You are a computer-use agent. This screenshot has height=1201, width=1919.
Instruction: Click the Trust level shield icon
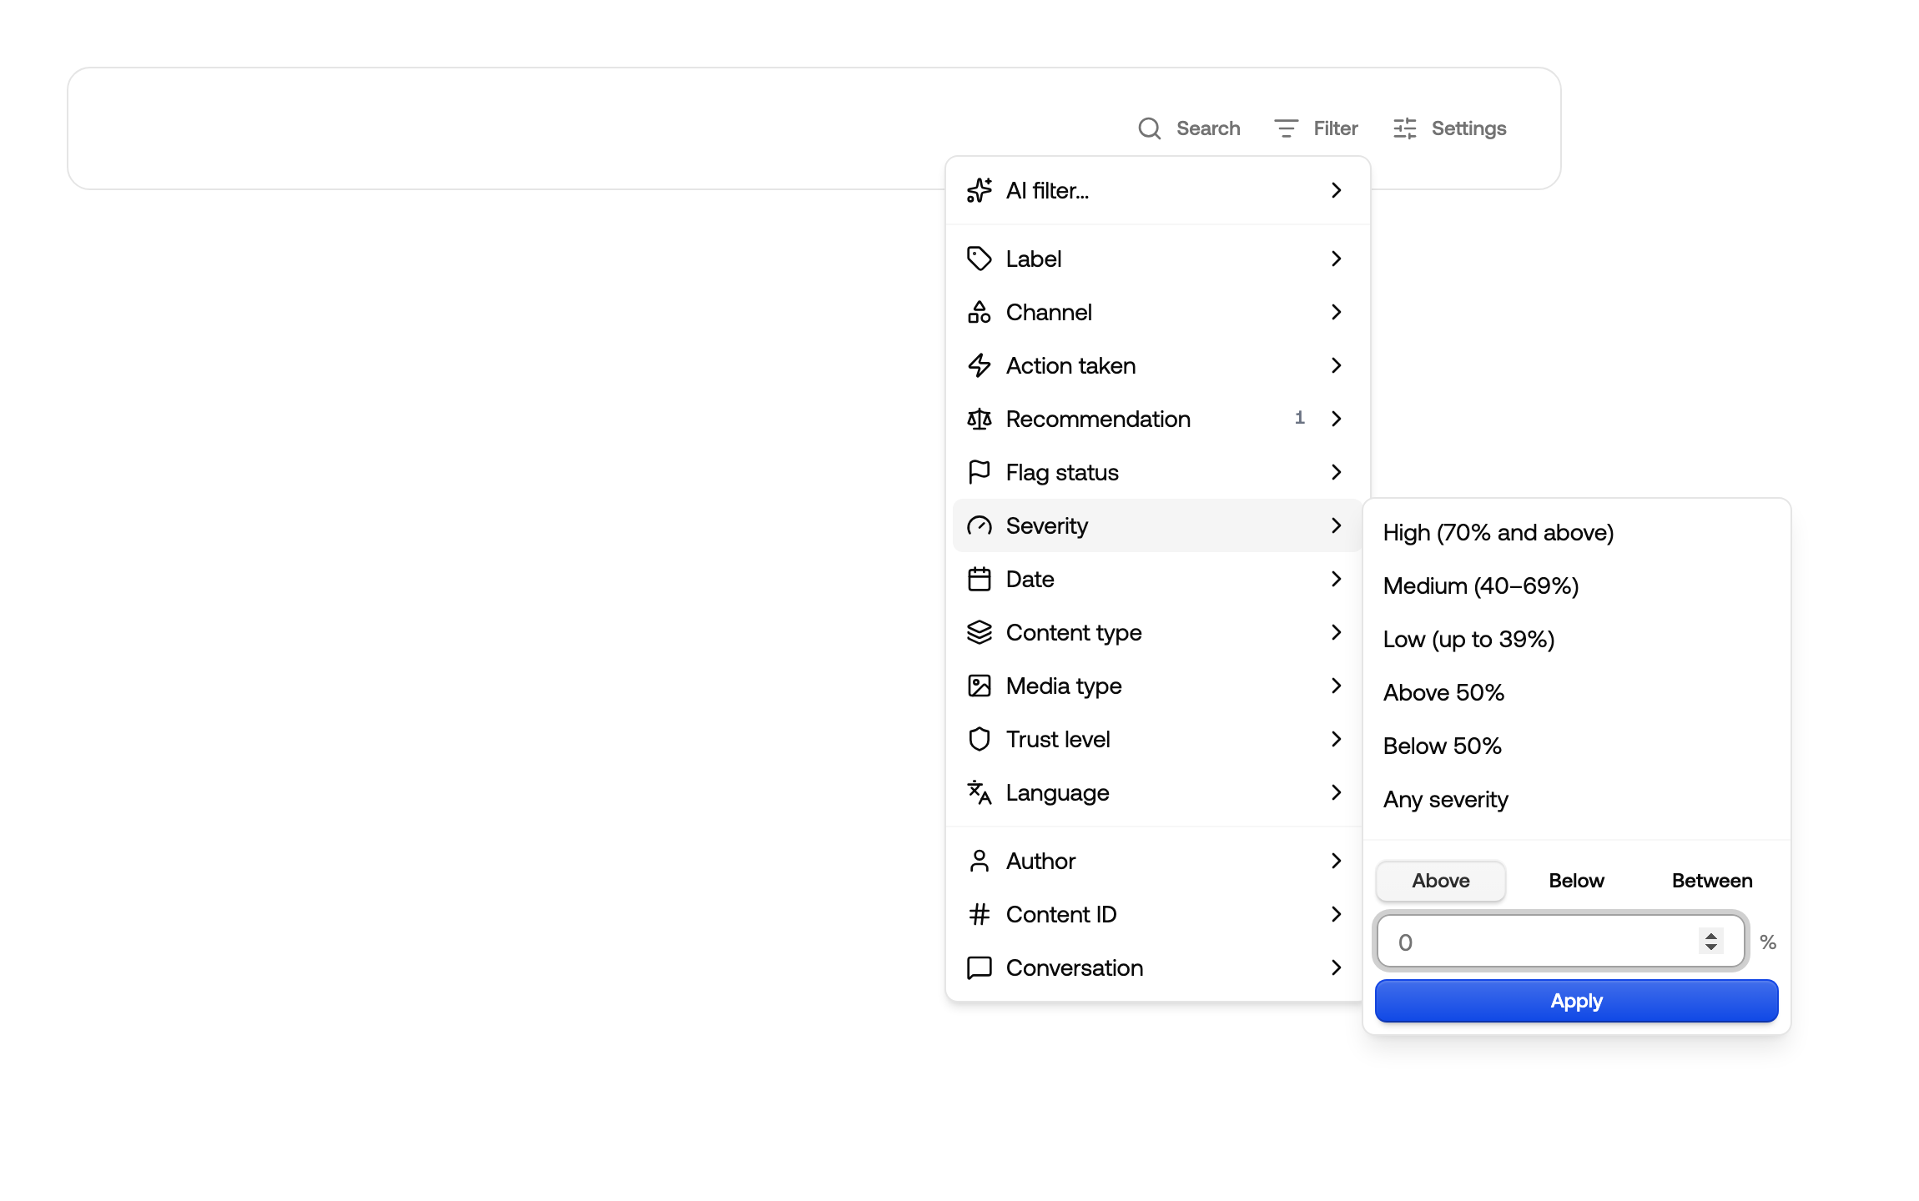click(x=979, y=739)
